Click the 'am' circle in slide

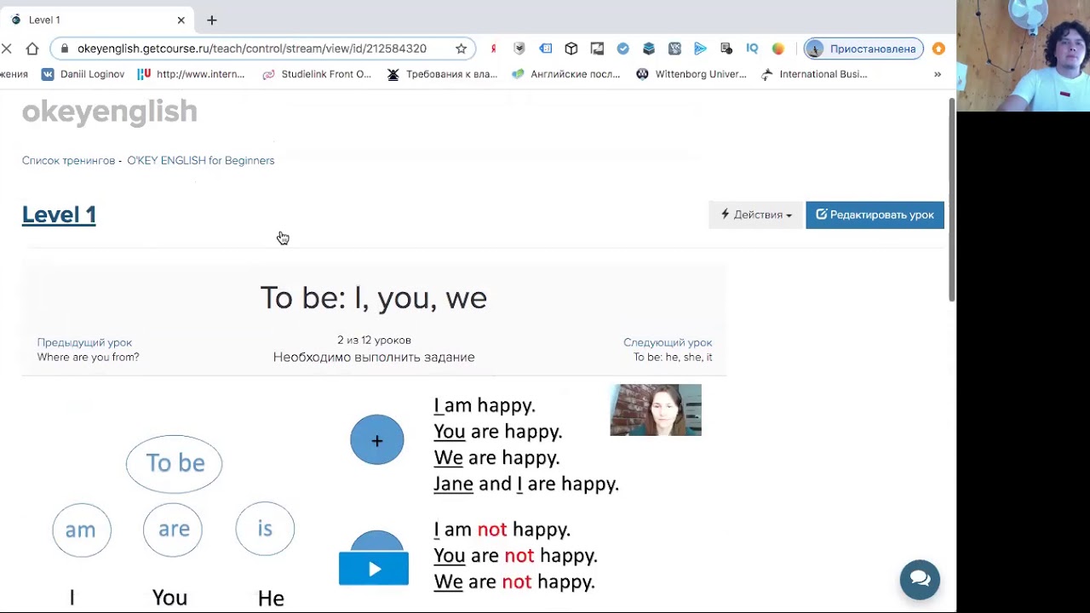pyautogui.click(x=82, y=530)
